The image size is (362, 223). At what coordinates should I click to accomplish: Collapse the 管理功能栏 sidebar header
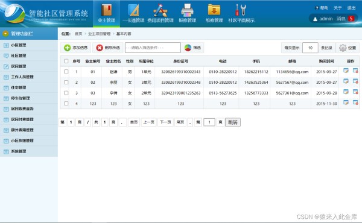[29, 34]
